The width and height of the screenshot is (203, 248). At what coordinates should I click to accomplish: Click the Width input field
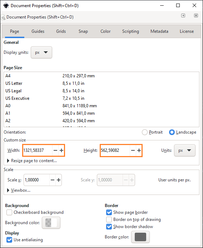(x=38, y=150)
